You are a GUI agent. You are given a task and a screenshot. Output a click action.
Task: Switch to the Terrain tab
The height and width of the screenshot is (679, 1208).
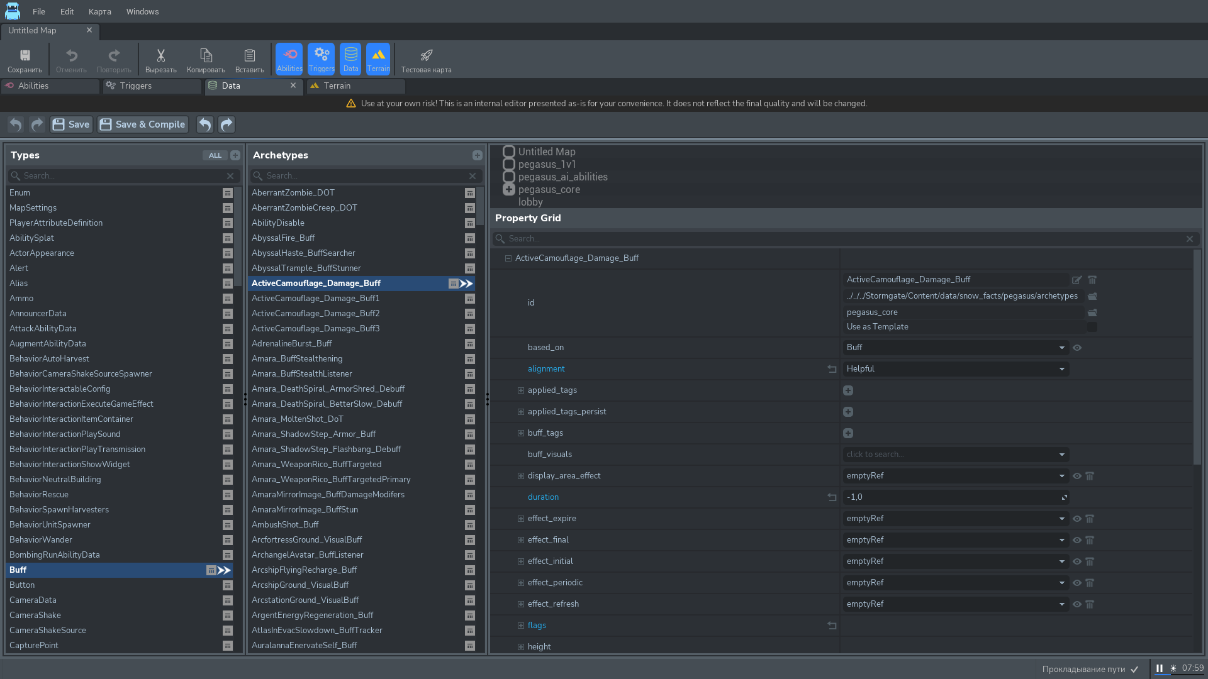[x=337, y=86]
